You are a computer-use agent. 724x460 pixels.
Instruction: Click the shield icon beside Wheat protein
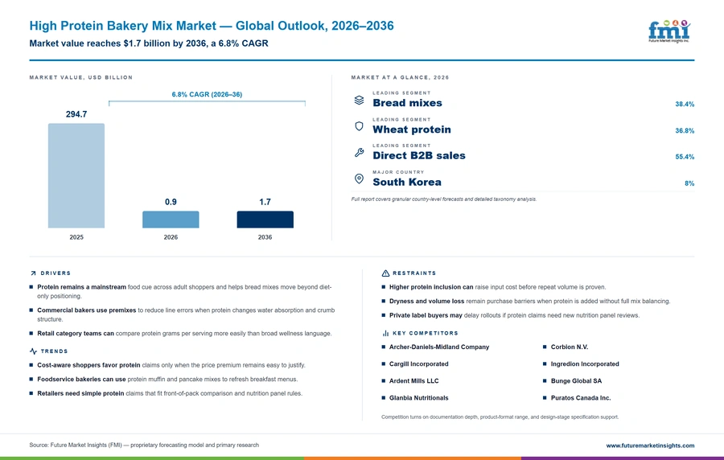[x=359, y=126]
